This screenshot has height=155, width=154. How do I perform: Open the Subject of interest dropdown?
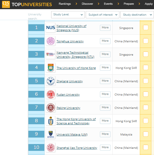[103, 14]
